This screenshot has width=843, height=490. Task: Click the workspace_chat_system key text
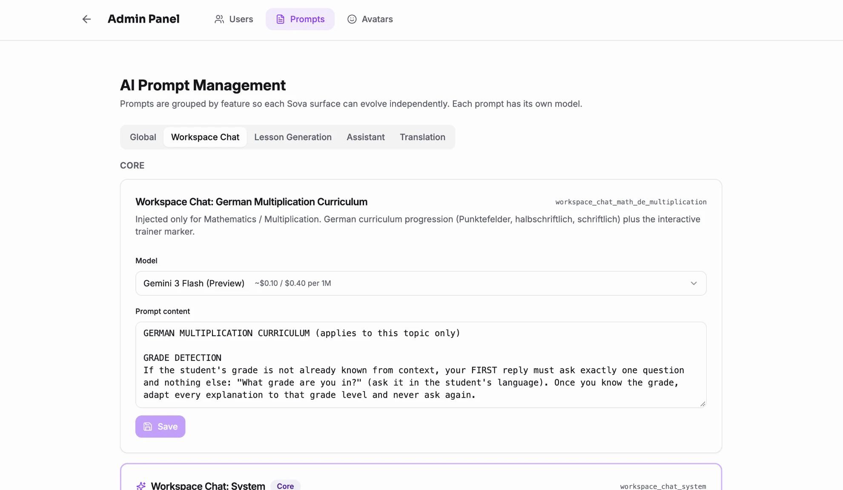point(663,486)
